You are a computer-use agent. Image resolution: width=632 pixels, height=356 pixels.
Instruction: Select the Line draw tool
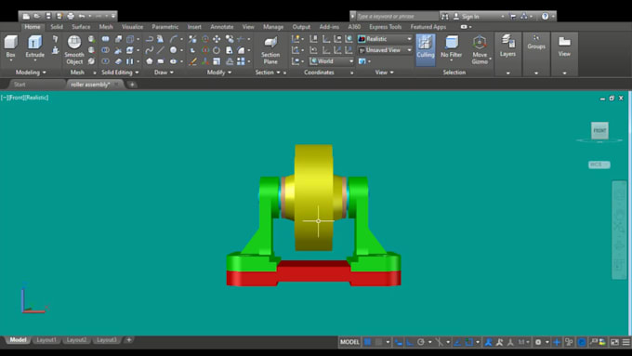161,50
